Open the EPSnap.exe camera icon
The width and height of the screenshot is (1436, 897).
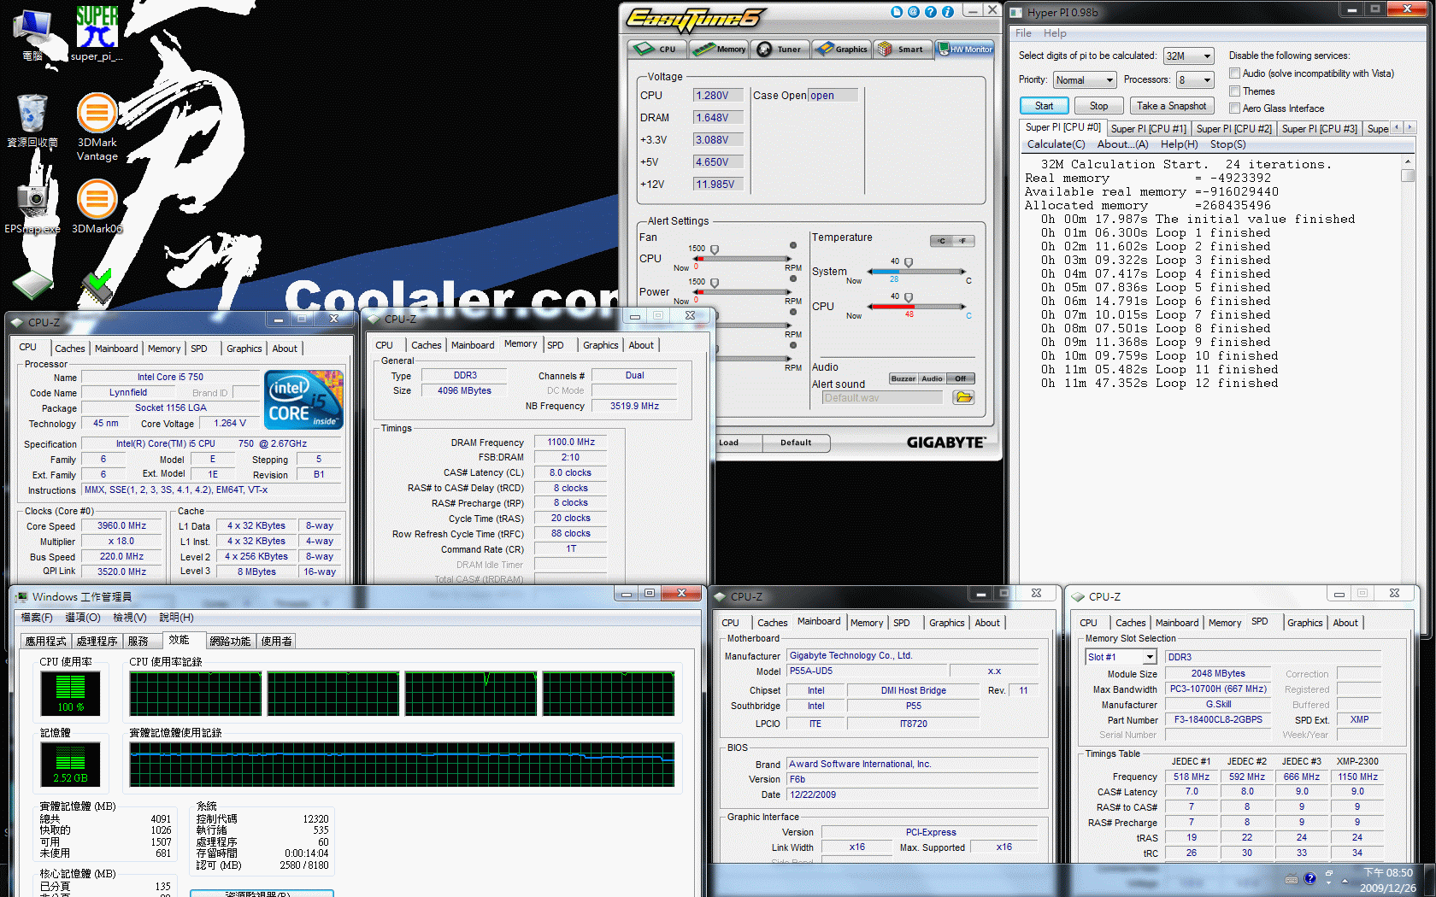click(x=32, y=207)
